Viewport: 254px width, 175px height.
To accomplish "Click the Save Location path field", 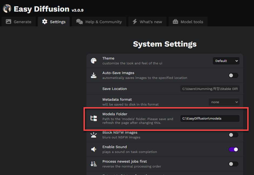I will (210, 89).
